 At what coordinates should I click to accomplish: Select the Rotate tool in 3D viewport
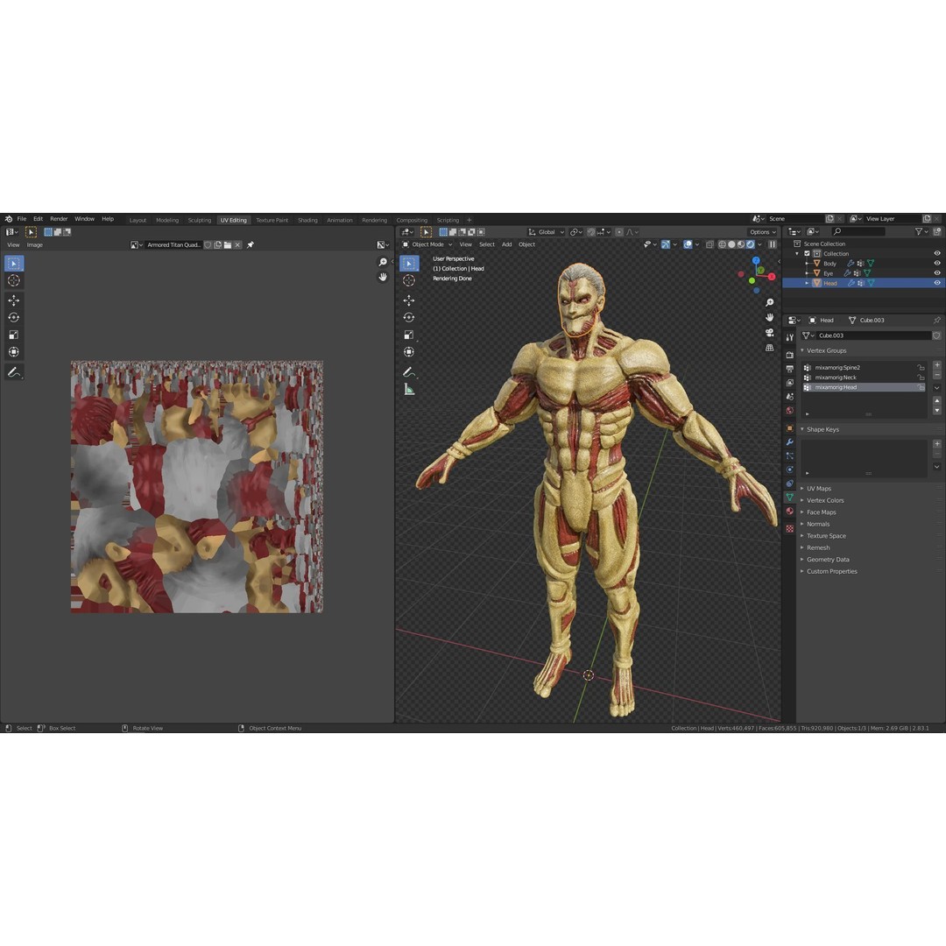click(409, 317)
